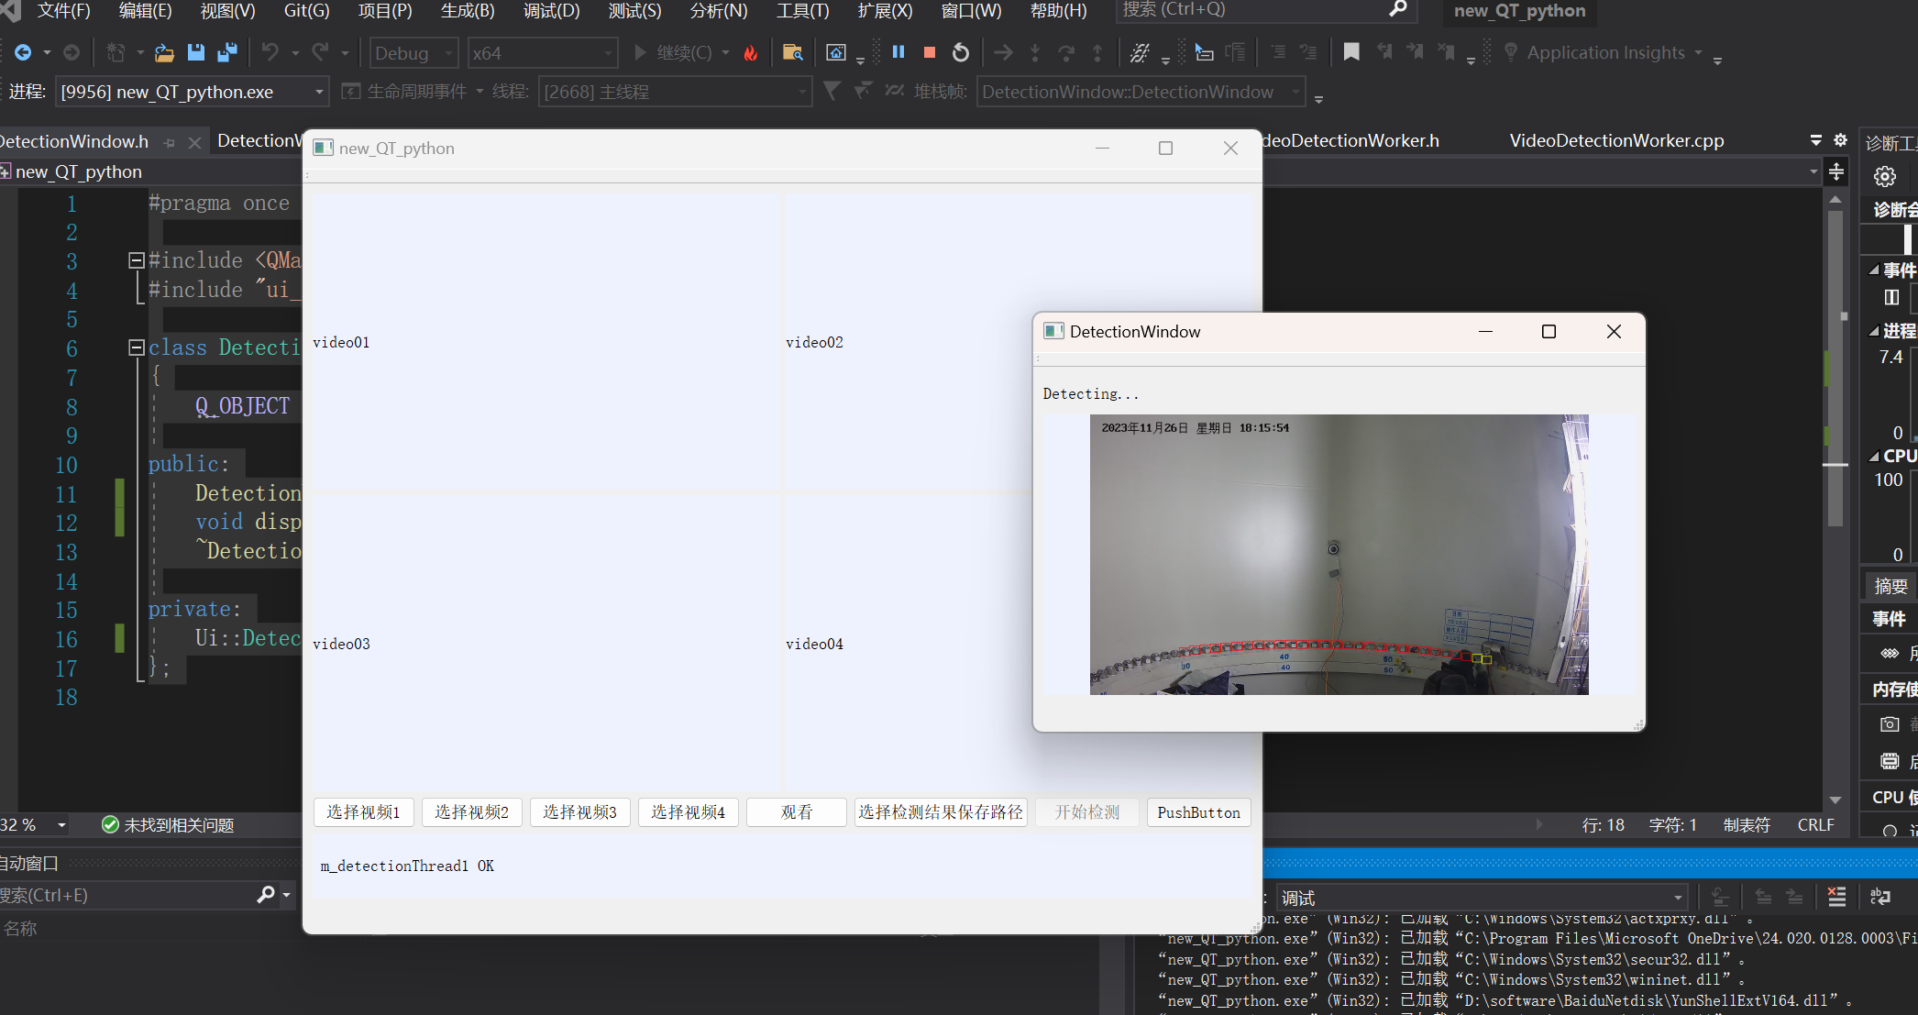
Task: Click the Diagnostic Tools panel icon
Action: 1890,139
